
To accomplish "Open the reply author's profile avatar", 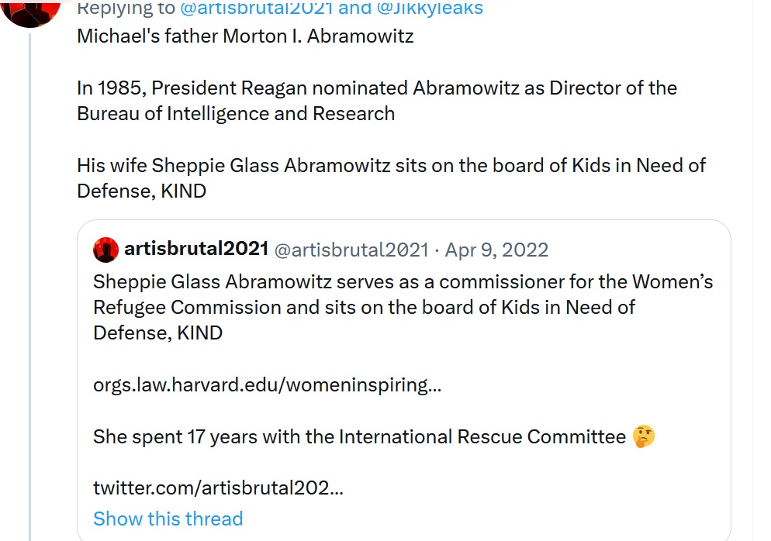I will tap(32, 11).
